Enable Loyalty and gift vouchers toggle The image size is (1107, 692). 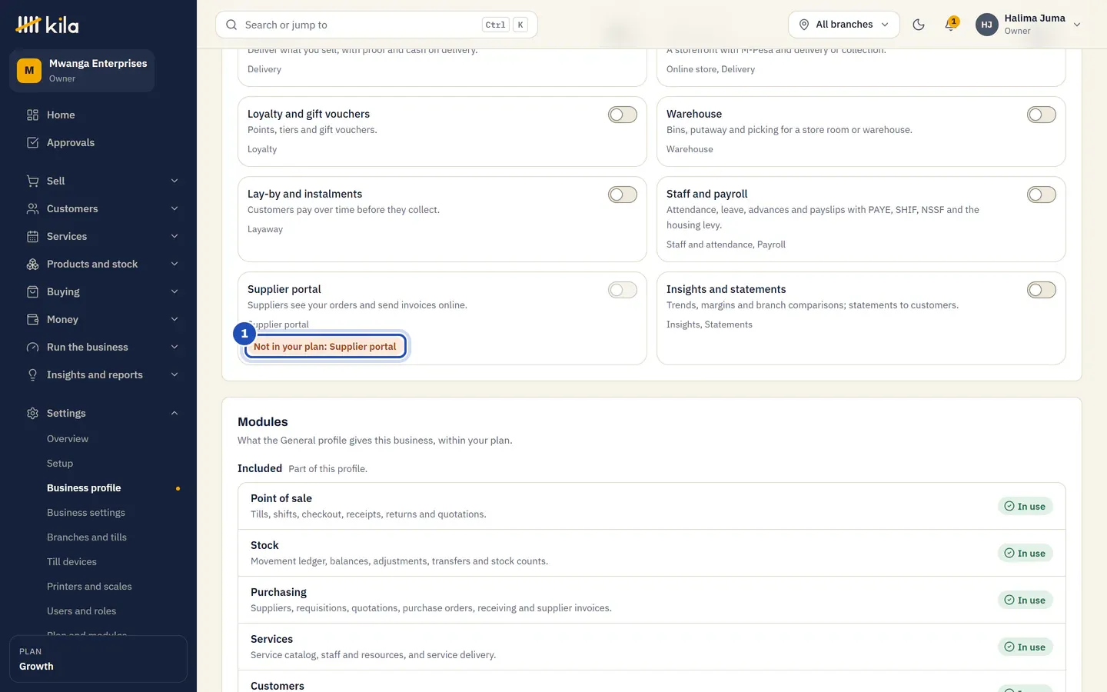point(623,115)
